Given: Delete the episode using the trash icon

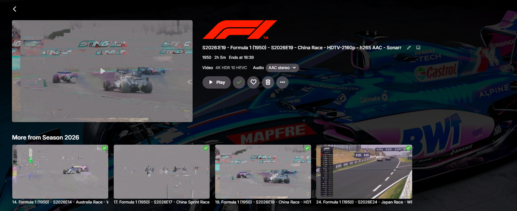Looking at the screenshot, I should tap(268, 82).
